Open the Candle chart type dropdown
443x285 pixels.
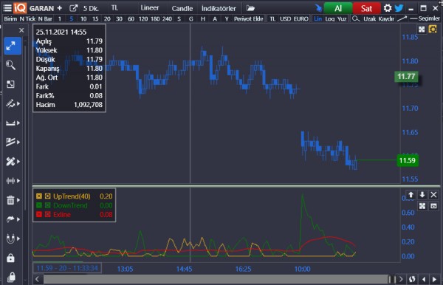(182, 8)
